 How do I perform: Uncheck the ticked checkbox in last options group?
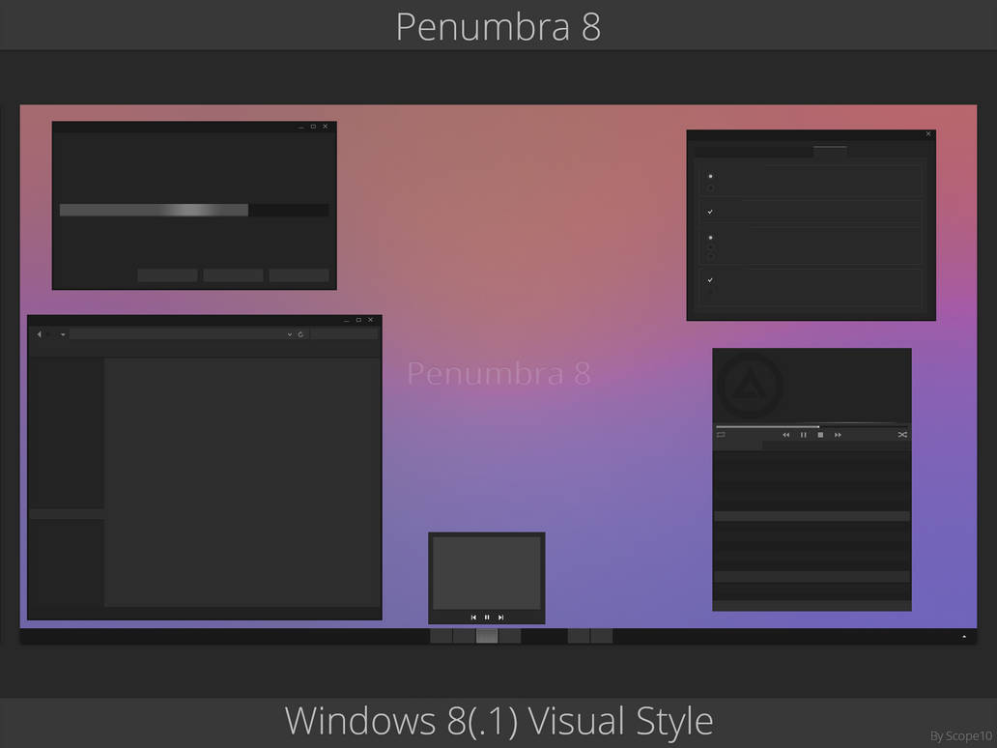point(710,280)
